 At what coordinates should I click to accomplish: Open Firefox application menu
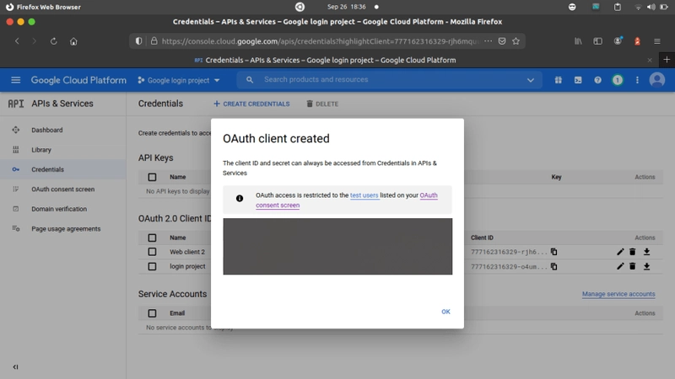[657, 41]
